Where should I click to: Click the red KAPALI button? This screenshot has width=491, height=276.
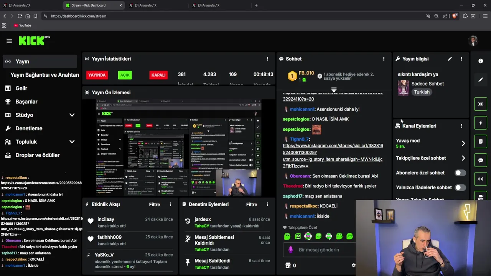tap(158, 75)
